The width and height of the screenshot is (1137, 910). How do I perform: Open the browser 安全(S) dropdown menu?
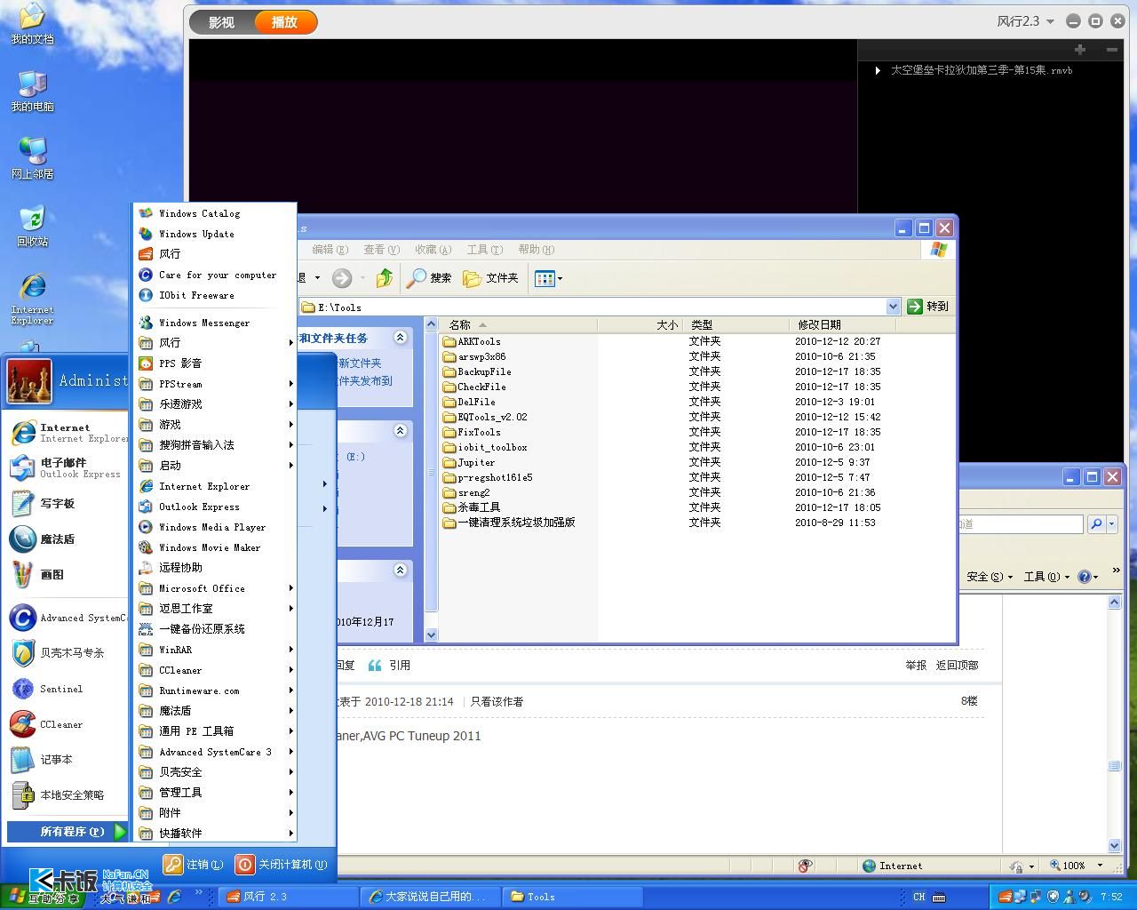pyautogui.click(x=990, y=577)
